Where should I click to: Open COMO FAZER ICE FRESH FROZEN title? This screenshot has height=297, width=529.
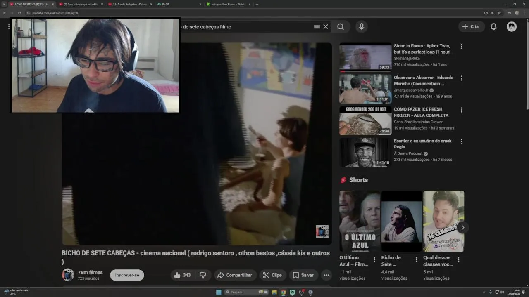click(421, 112)
